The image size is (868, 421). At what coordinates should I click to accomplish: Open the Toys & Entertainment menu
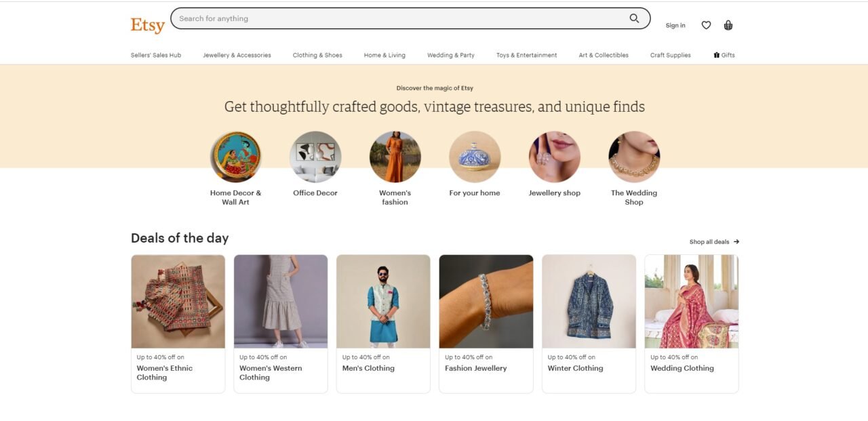(x=526, y=55)
